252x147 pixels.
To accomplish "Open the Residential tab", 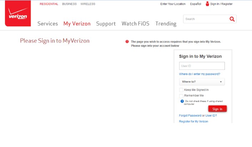I will (x=49, y=4).
